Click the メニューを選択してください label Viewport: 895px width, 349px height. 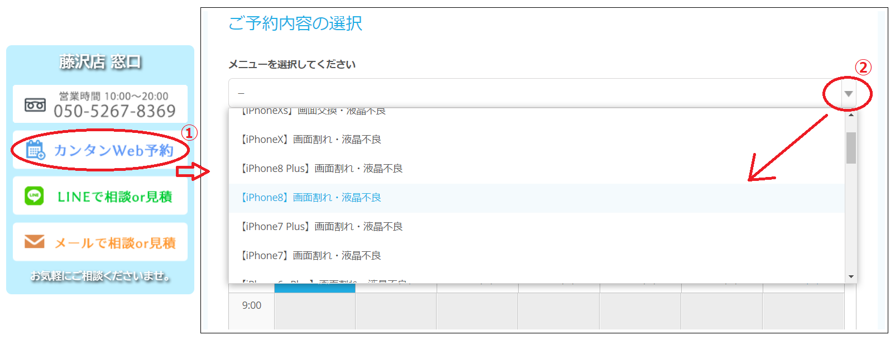[292, 65]
